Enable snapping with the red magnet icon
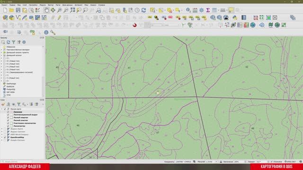 [x=134, y=25]
